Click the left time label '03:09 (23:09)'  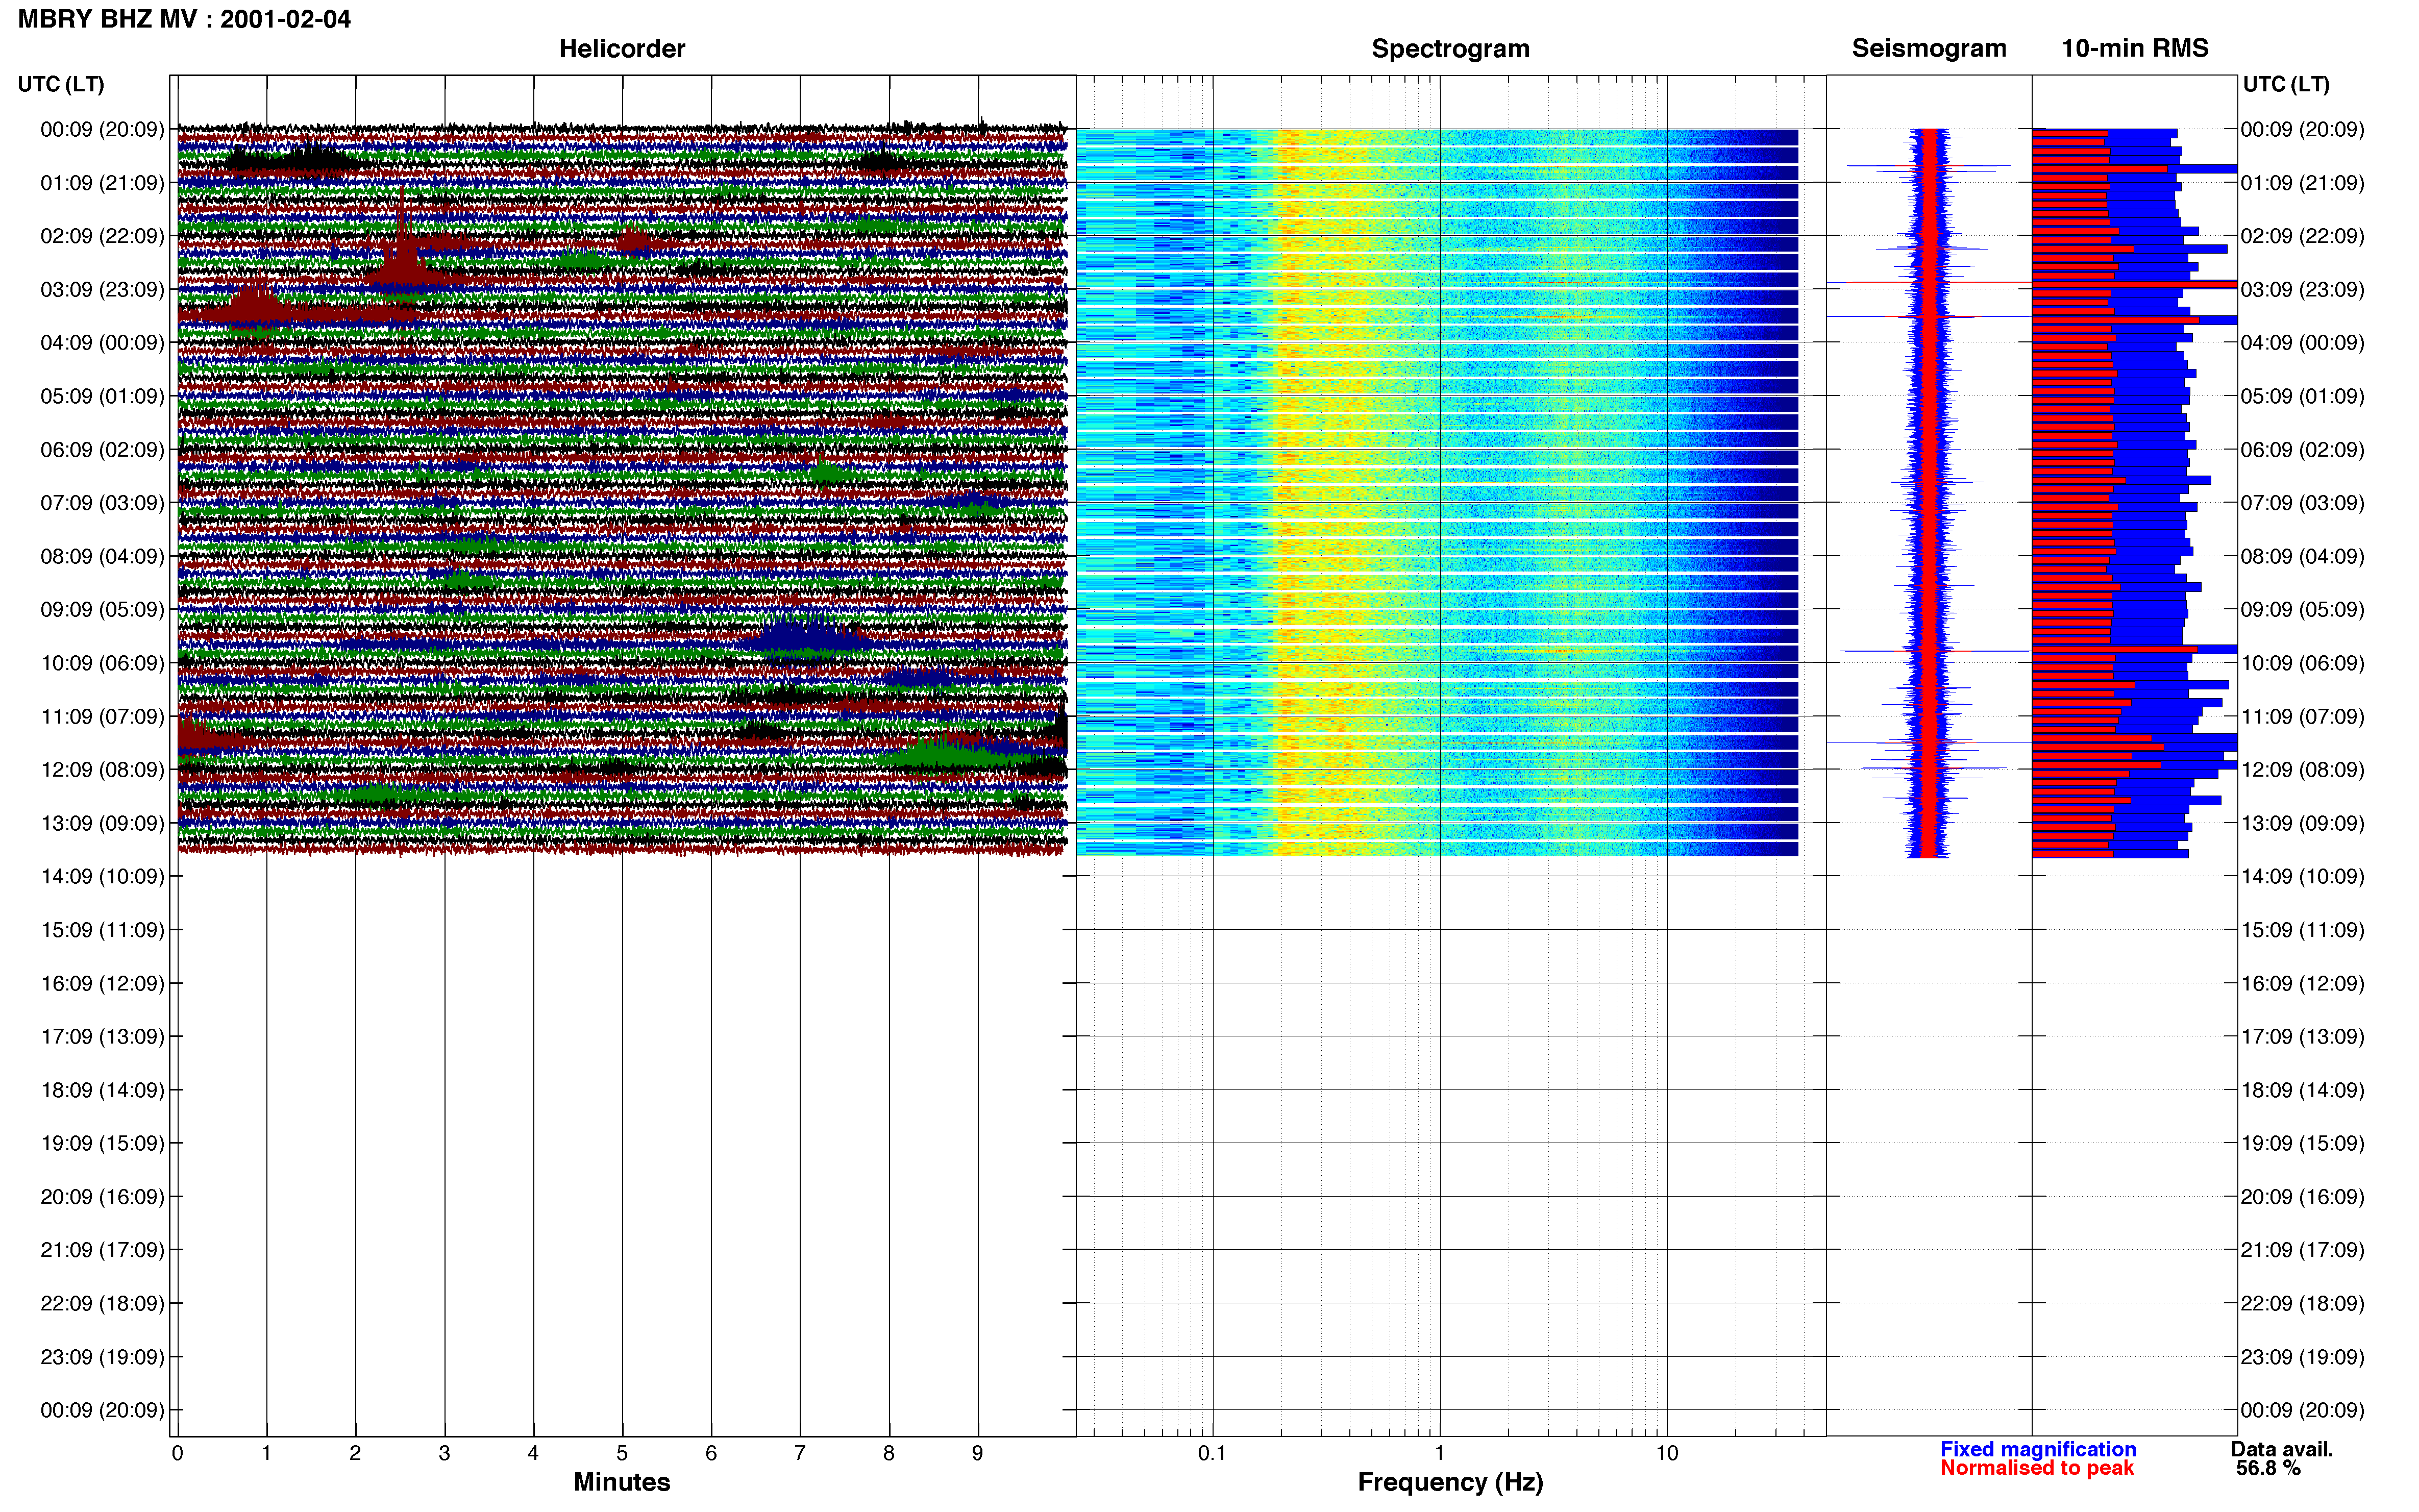(x=102, y=289)
